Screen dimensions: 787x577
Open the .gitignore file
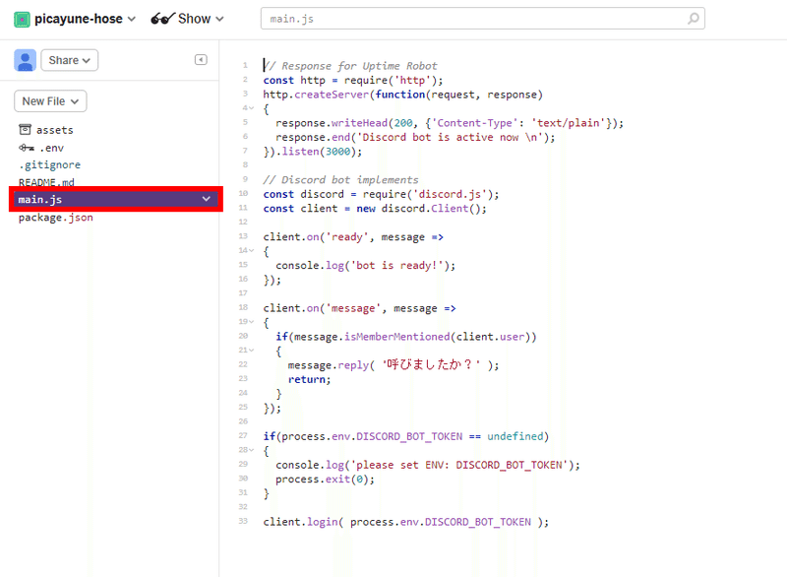pyautogui.click(x=50, y=164)
